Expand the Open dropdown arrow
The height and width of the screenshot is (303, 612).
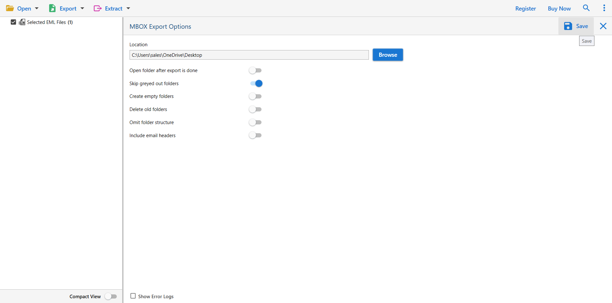(x=37, y=9)
